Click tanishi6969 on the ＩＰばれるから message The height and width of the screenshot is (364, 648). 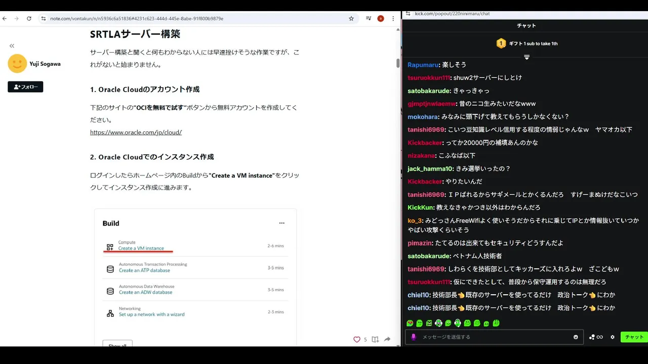(426, 195)
